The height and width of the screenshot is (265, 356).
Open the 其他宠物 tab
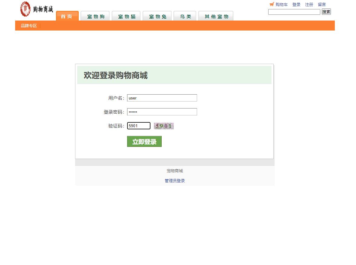(x=216, y=17)
